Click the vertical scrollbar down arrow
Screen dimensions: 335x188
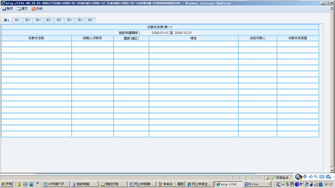[x=332, y=170]
